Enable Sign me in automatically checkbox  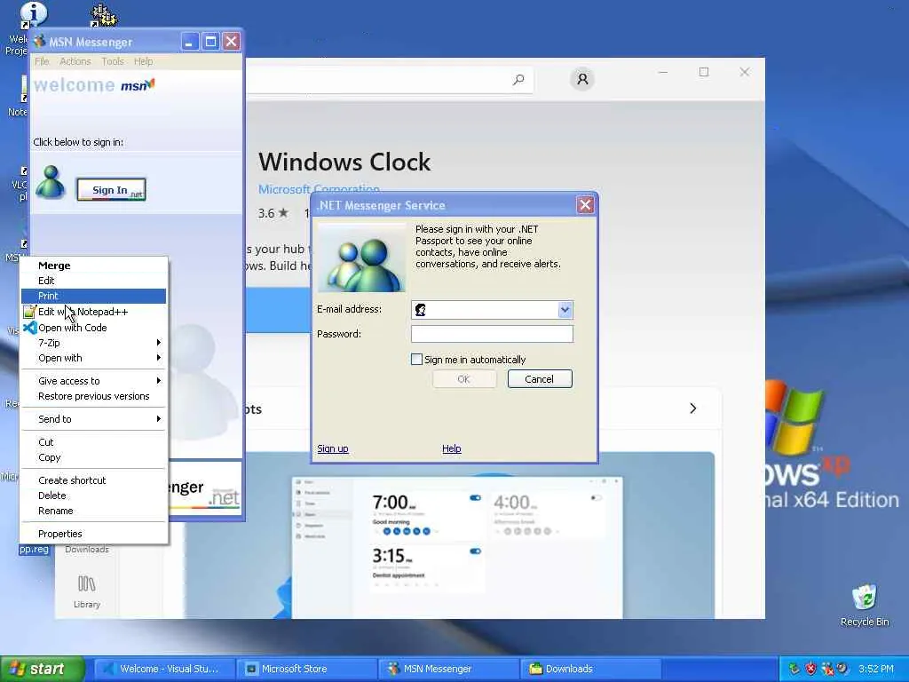[416, 360]
